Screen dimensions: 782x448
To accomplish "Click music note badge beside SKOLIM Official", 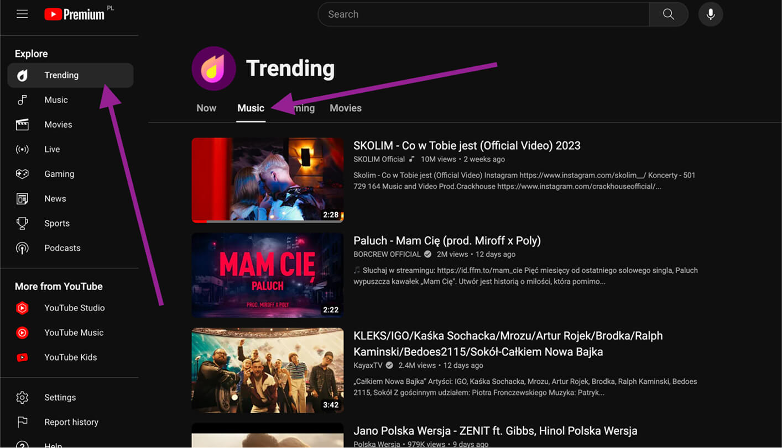I will 411,159.
